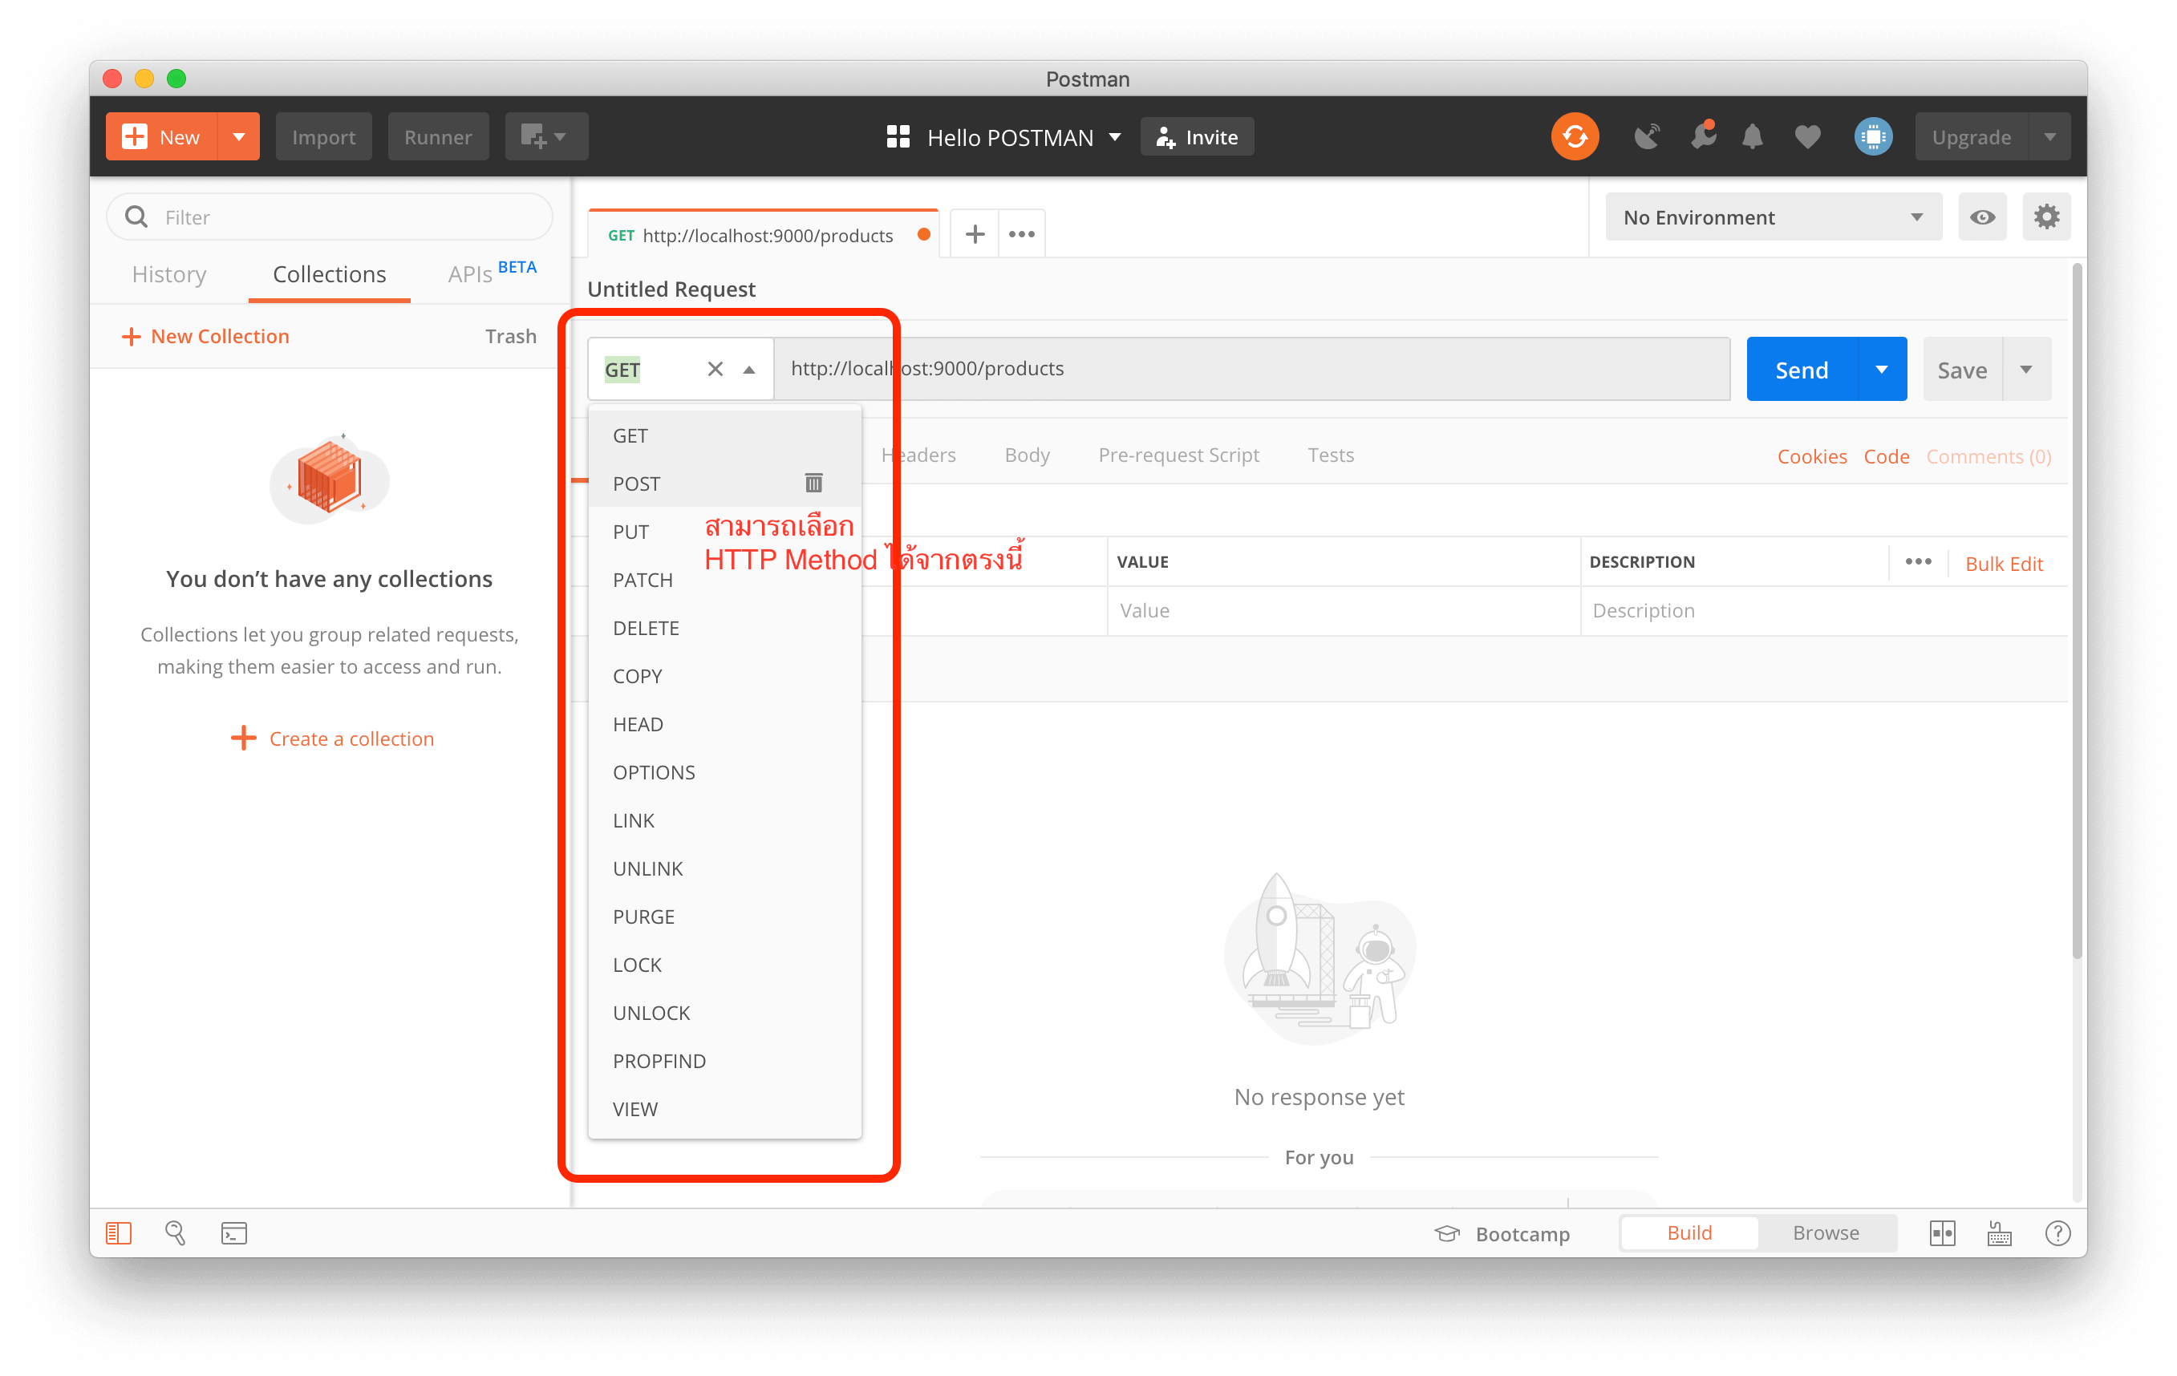Open the Runner

438,137
